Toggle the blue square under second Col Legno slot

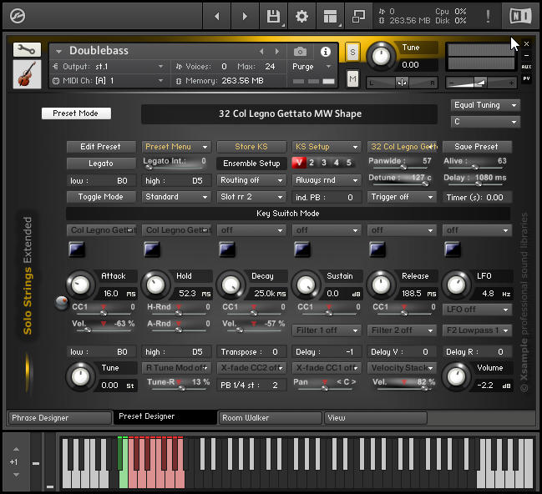tap(152, 250)
